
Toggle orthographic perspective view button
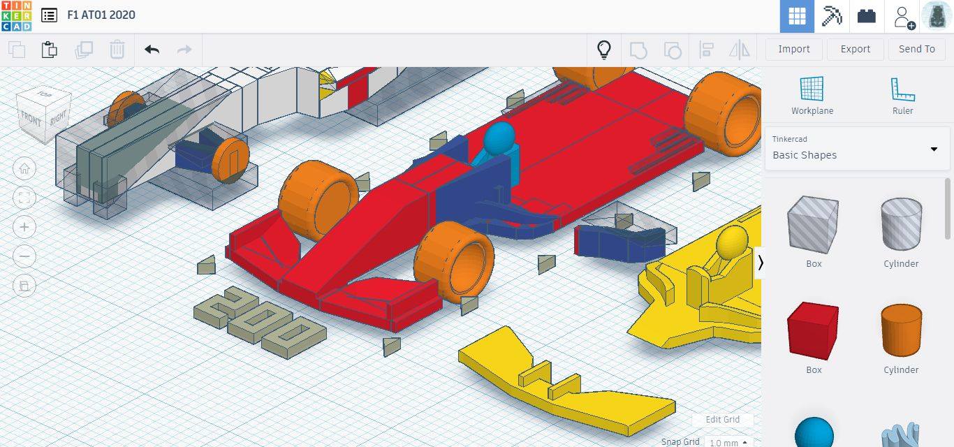(x=24, y=286)
